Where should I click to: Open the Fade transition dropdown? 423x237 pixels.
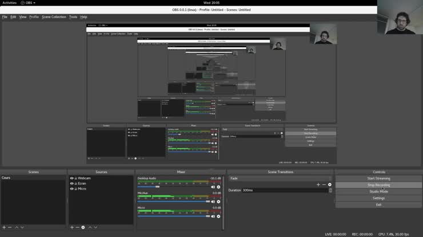[280, 178]
